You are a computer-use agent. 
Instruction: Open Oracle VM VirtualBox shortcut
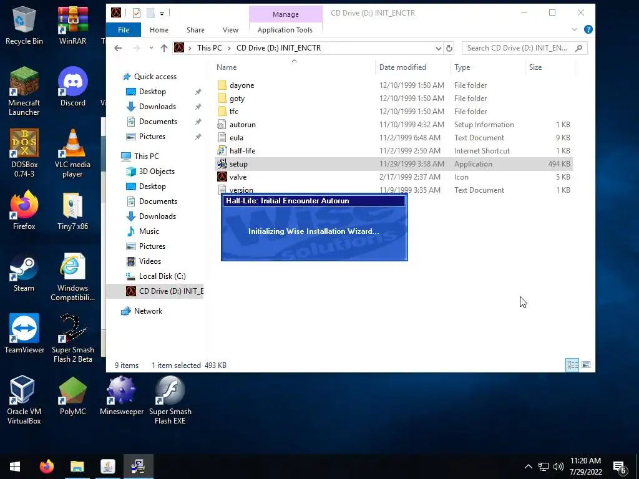pos(24,400)
